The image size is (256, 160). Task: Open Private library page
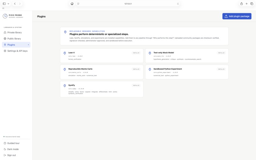point(16,32)
